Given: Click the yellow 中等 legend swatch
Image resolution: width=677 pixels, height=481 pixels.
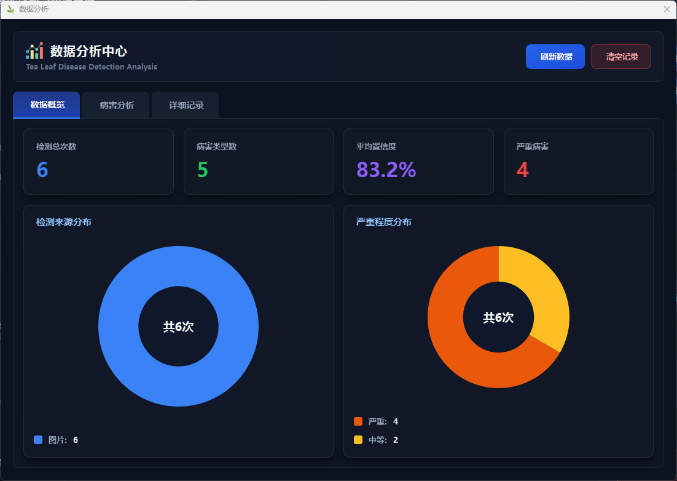Looking at the screenshot, I should [358, 440].
